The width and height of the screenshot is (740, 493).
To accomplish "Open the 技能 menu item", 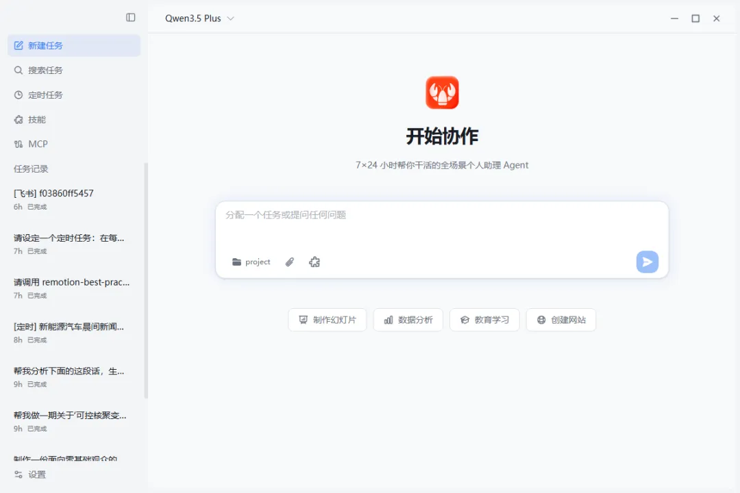I will point(74,119).
